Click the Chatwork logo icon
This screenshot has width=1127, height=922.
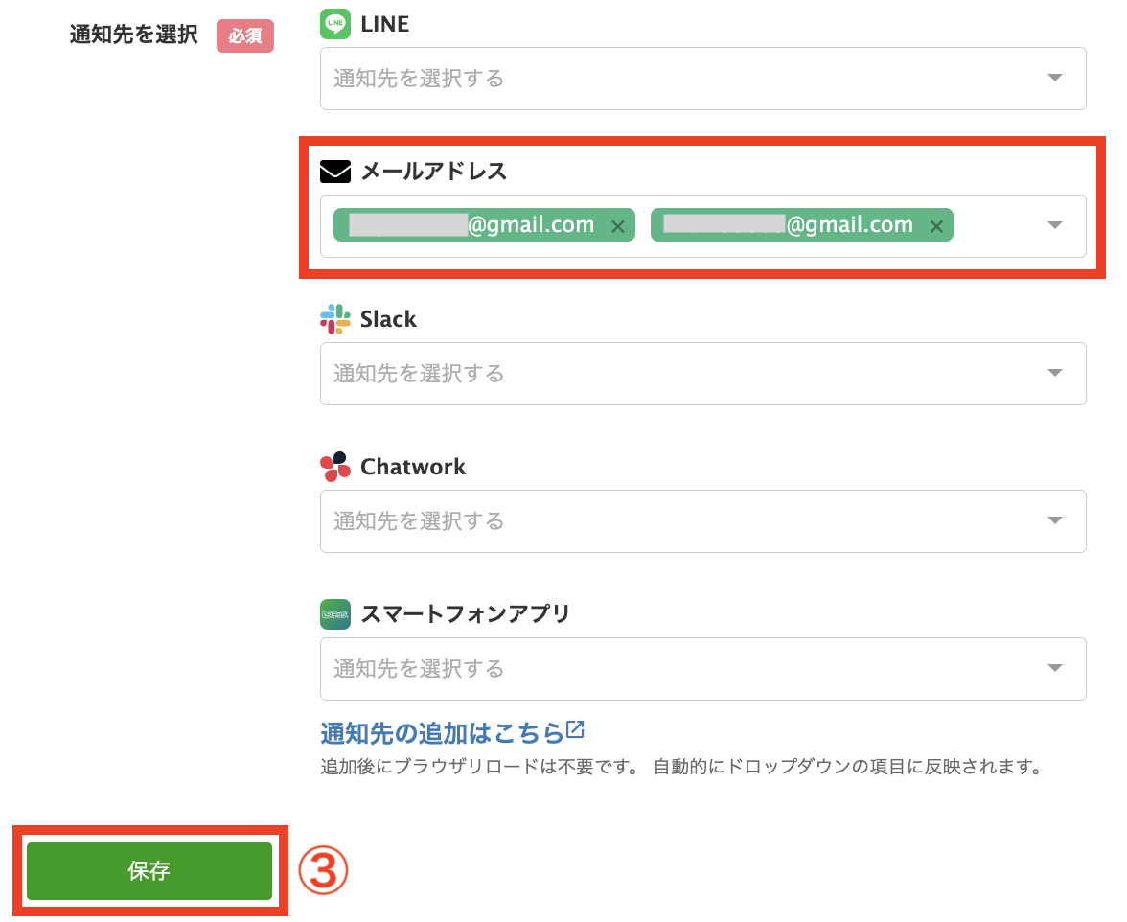point(335,466)
